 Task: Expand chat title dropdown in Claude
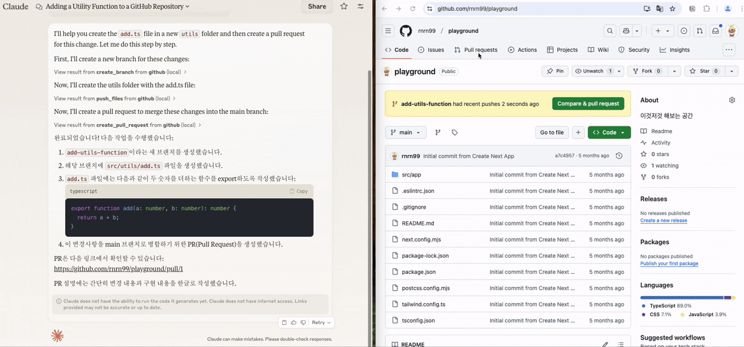(187, 7)
